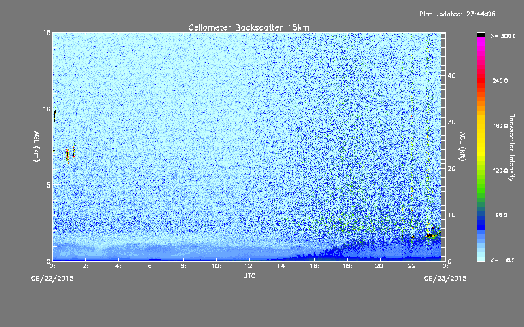This screenshot has height=327, width=524.
Task: Click the start date '09/22/2015' label
Action: (52, 279)
